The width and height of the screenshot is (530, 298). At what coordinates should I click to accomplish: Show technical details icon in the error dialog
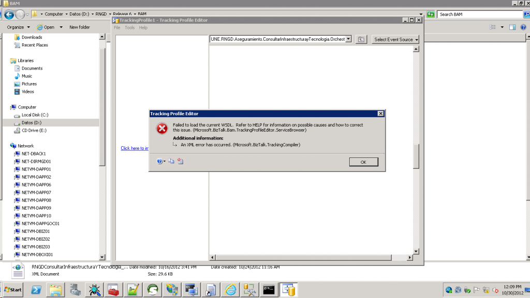[x=180, y=161]
